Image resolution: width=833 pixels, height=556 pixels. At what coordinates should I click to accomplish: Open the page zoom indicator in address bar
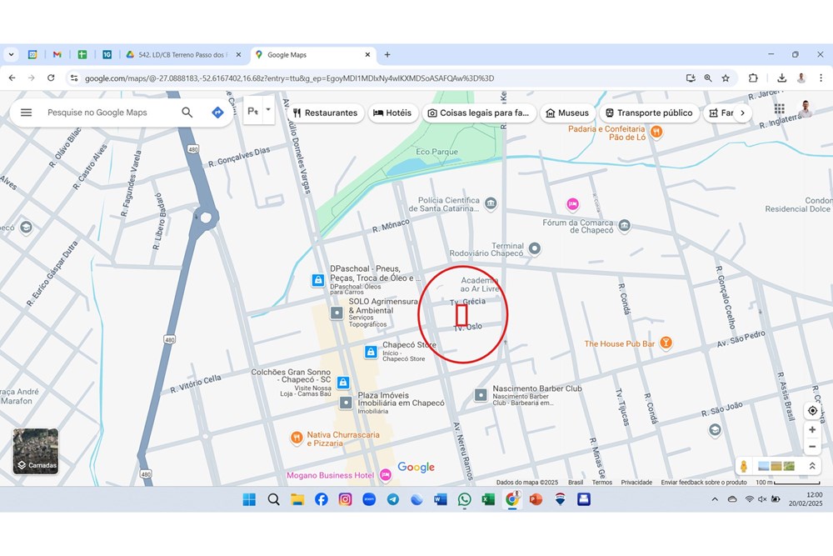click(x=708, y=78)
